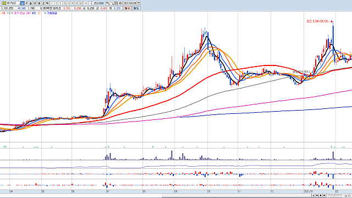Open the green stock search icon
This screenshot has height=198, width=352.
coord(4,3)
